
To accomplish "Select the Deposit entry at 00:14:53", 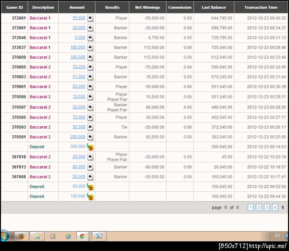I will pyautogui.click(x=37, y=147).
